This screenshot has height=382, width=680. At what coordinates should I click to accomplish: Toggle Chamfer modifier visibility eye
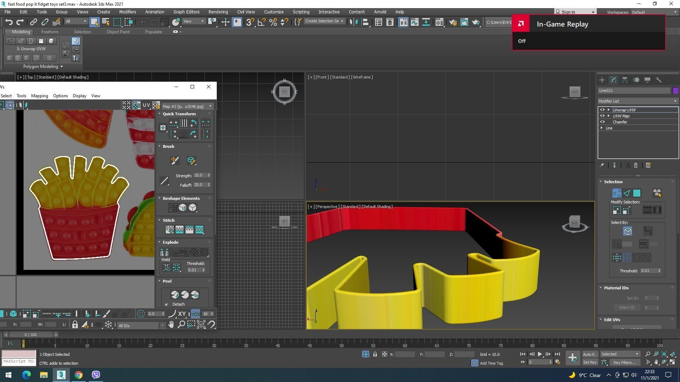point(602,122)
